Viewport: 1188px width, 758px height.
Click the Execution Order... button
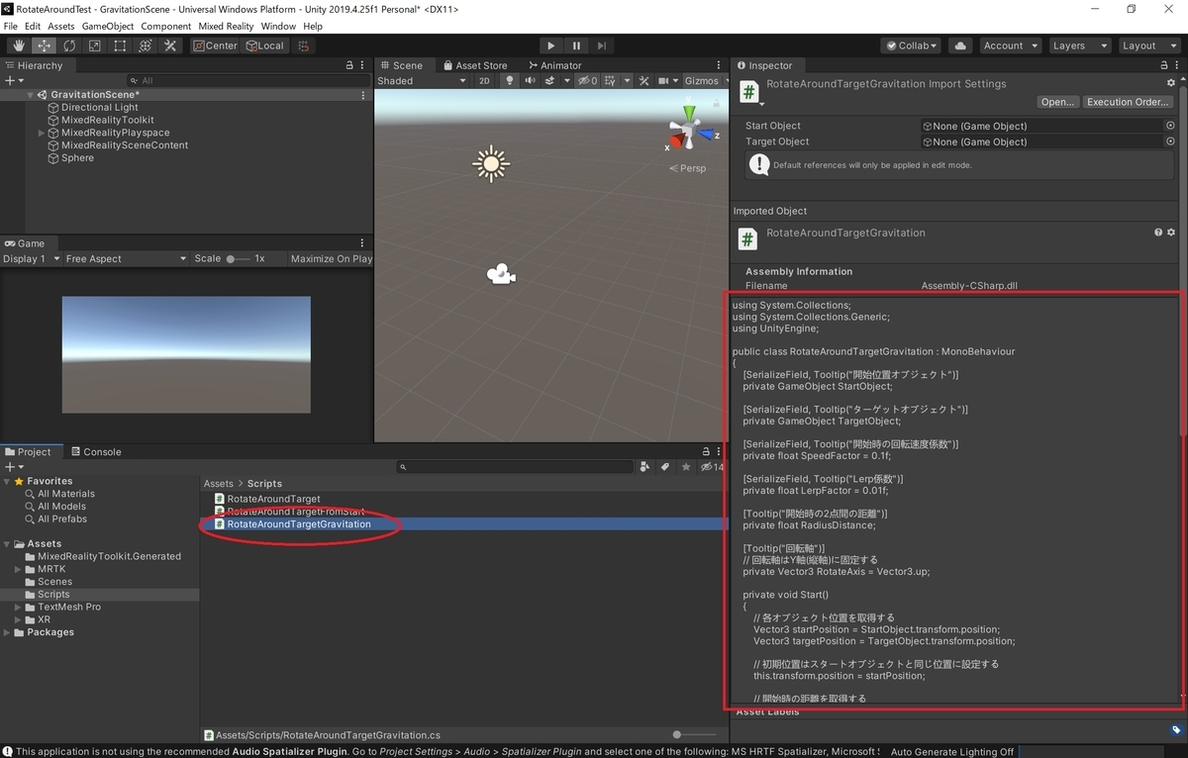click(1129, 102)
